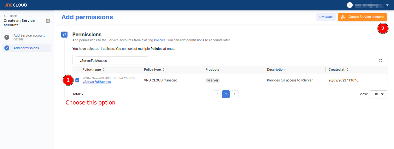
Task: Open the vServerFullAccess policy link
Action: click(x=97, y=82)
